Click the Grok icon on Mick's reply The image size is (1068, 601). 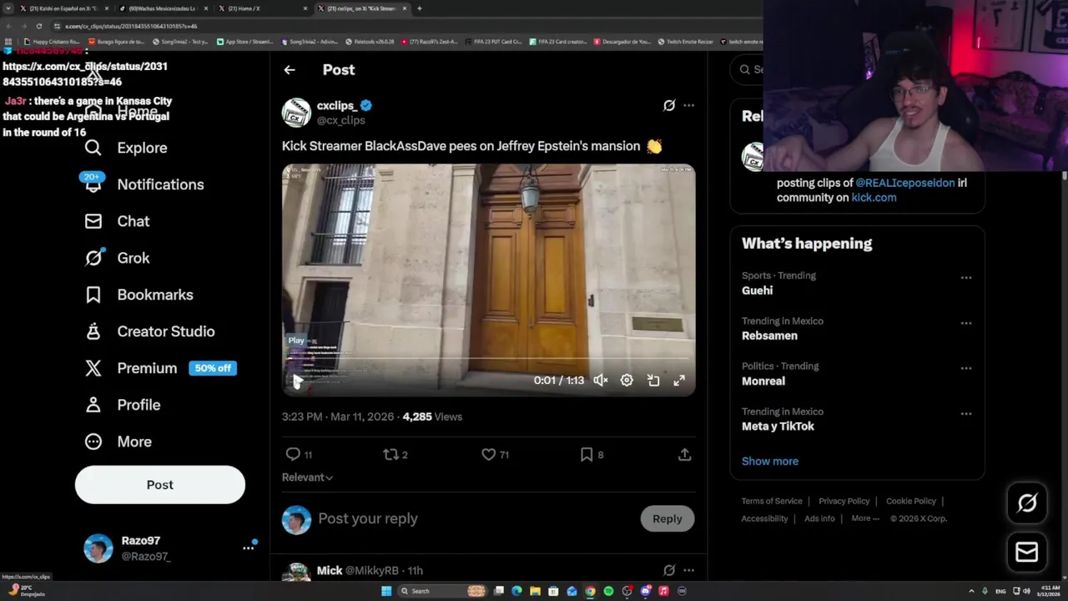669,570
